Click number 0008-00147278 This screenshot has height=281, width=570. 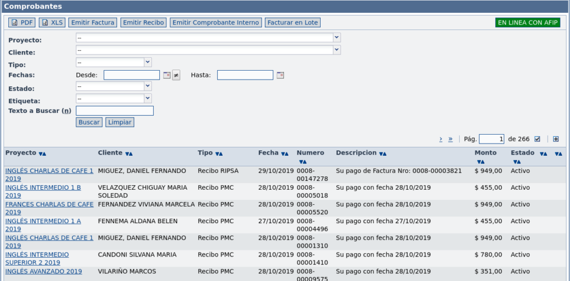pos(312,175)
